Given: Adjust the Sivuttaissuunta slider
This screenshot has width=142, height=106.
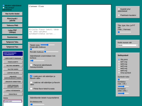Looking at the screenshot, I should coord(37,104).
